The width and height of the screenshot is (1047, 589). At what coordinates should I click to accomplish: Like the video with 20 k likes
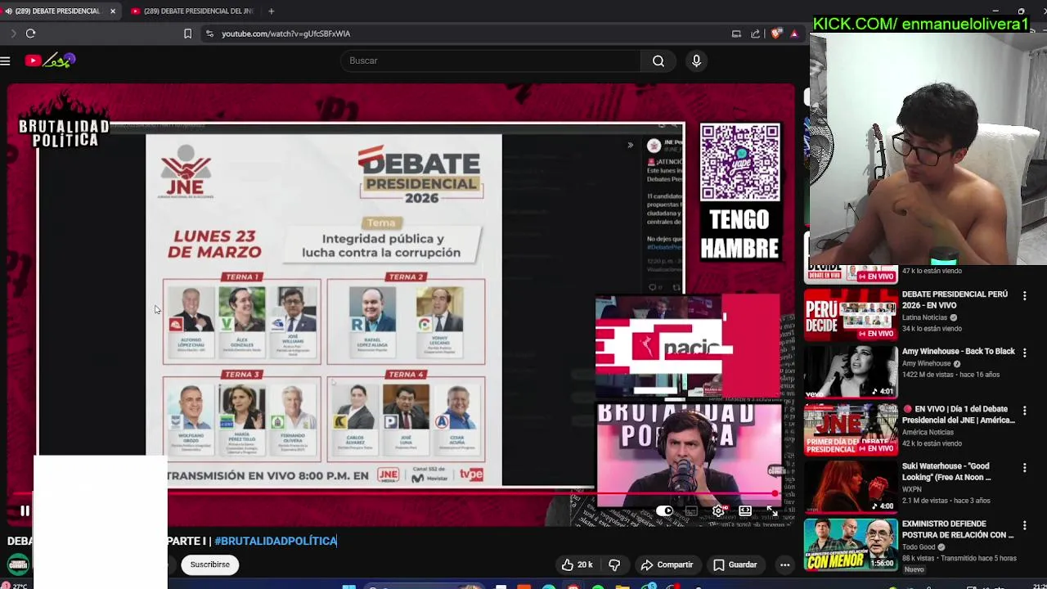tap(577, 564)
